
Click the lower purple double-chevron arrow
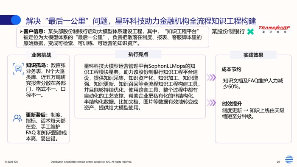(211, 103)
